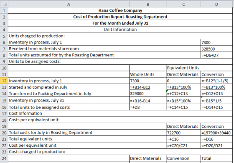Click 'Received from materials storeroom' cell
The image size is (234, 163).
[104, 49]
